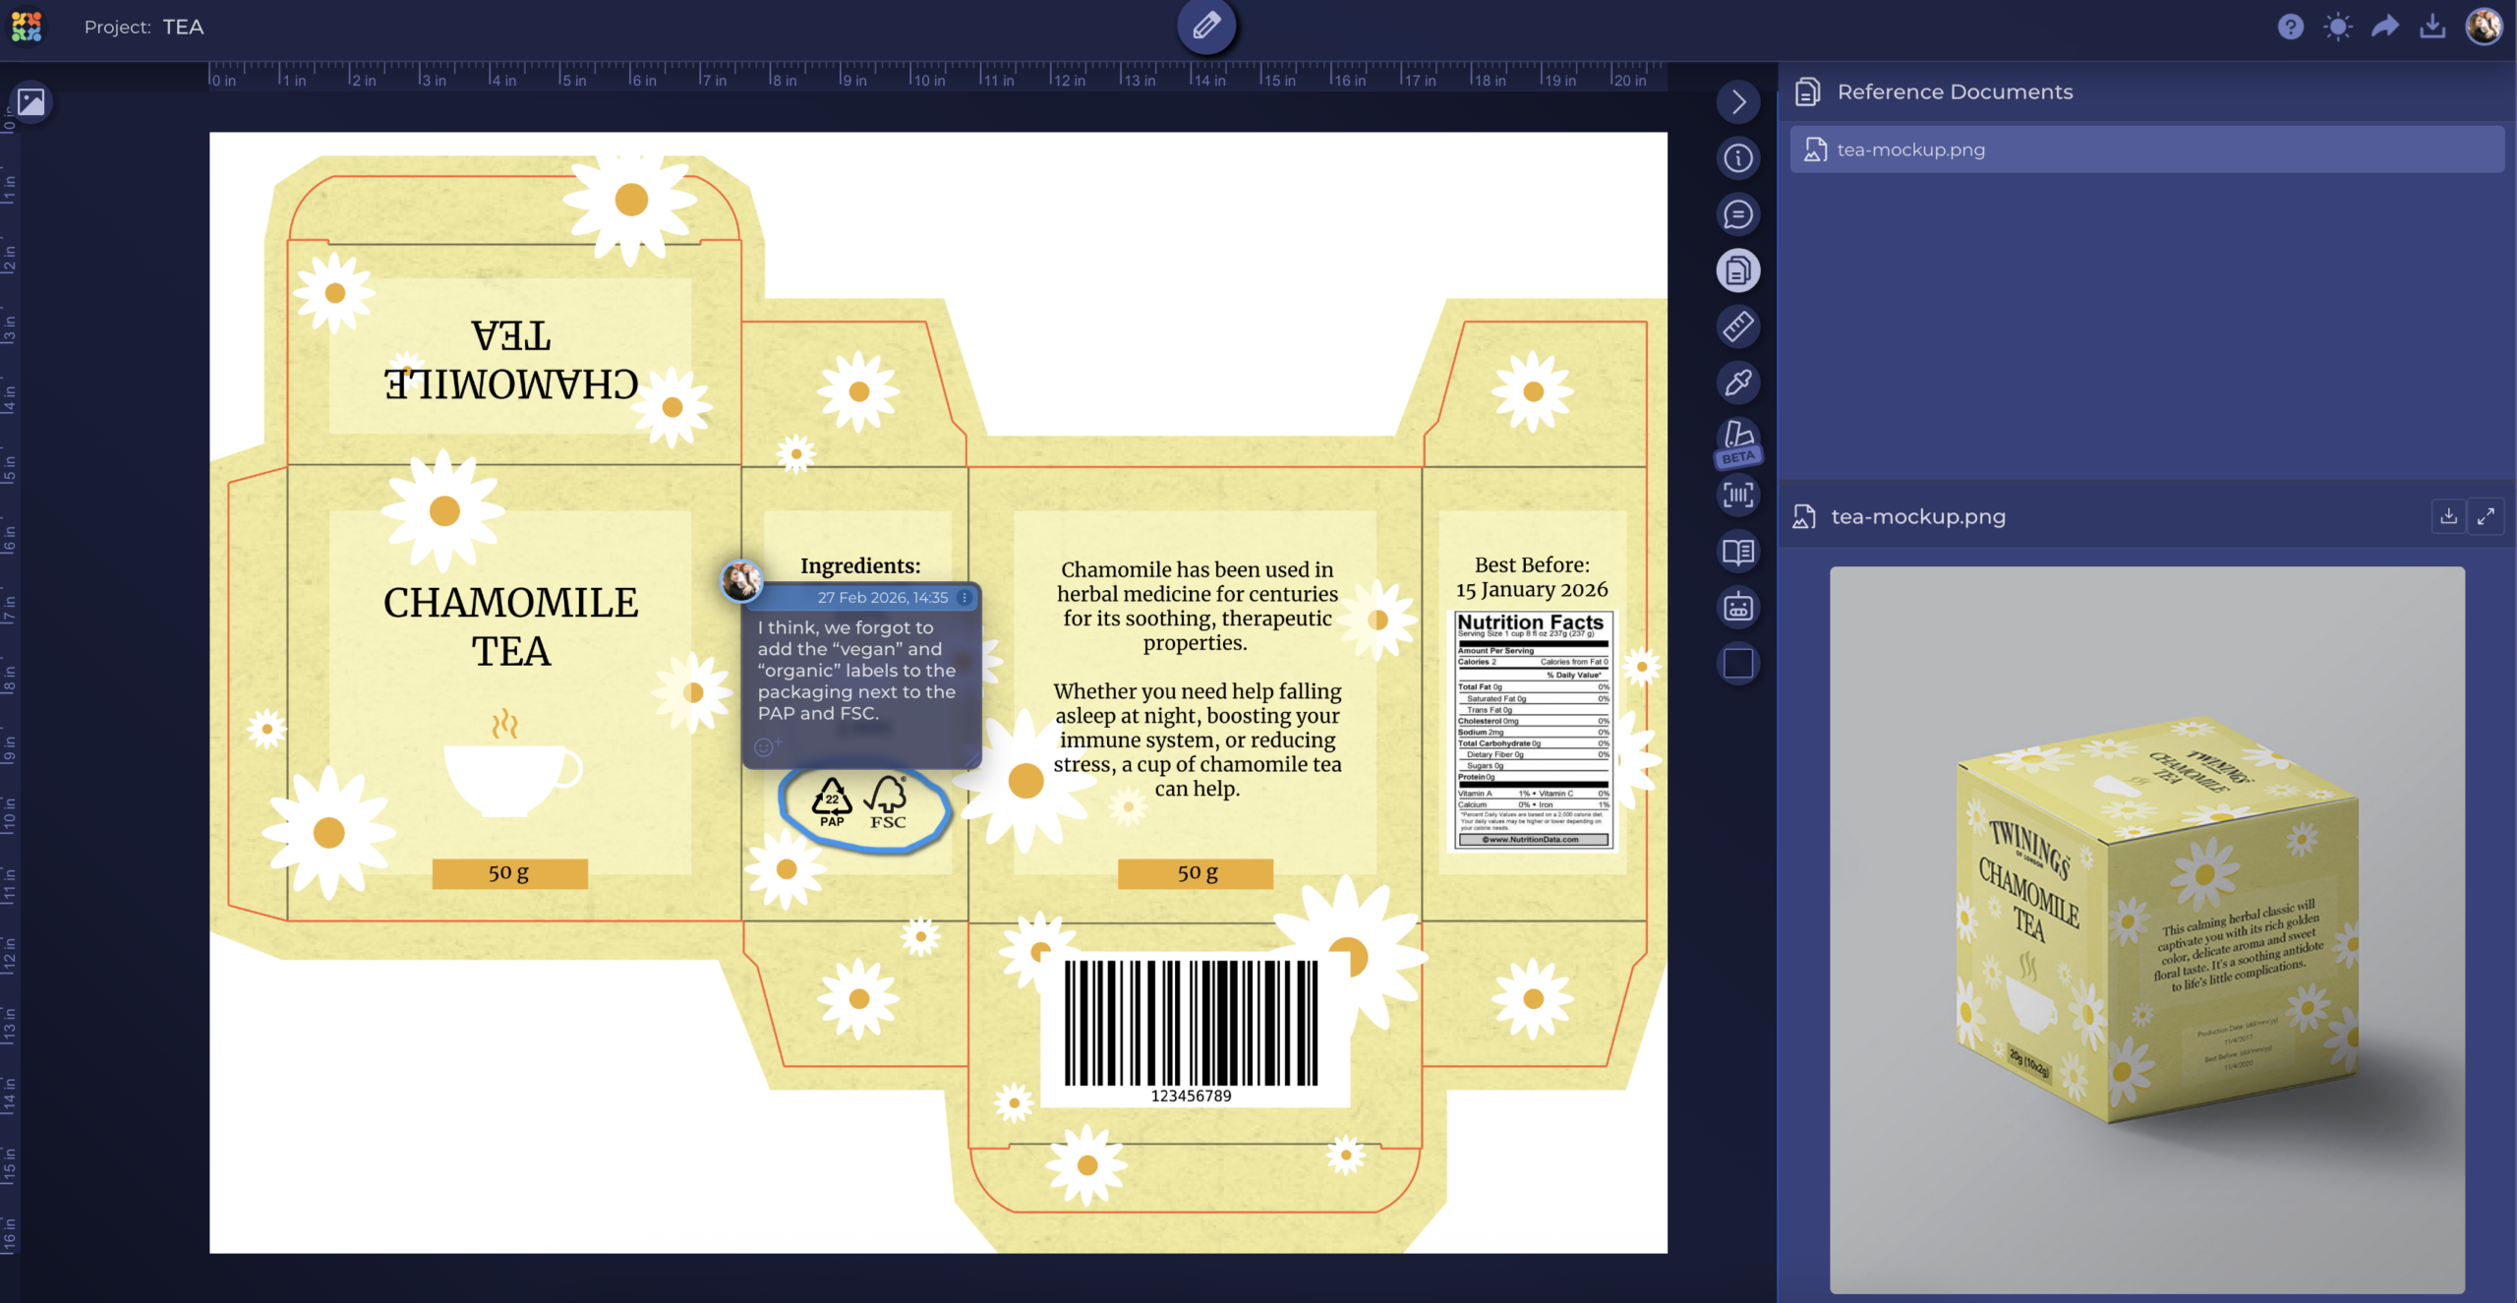Select the barcode scanner tool
Screen dimensions: 2517x1303
tap(1738, 495)
